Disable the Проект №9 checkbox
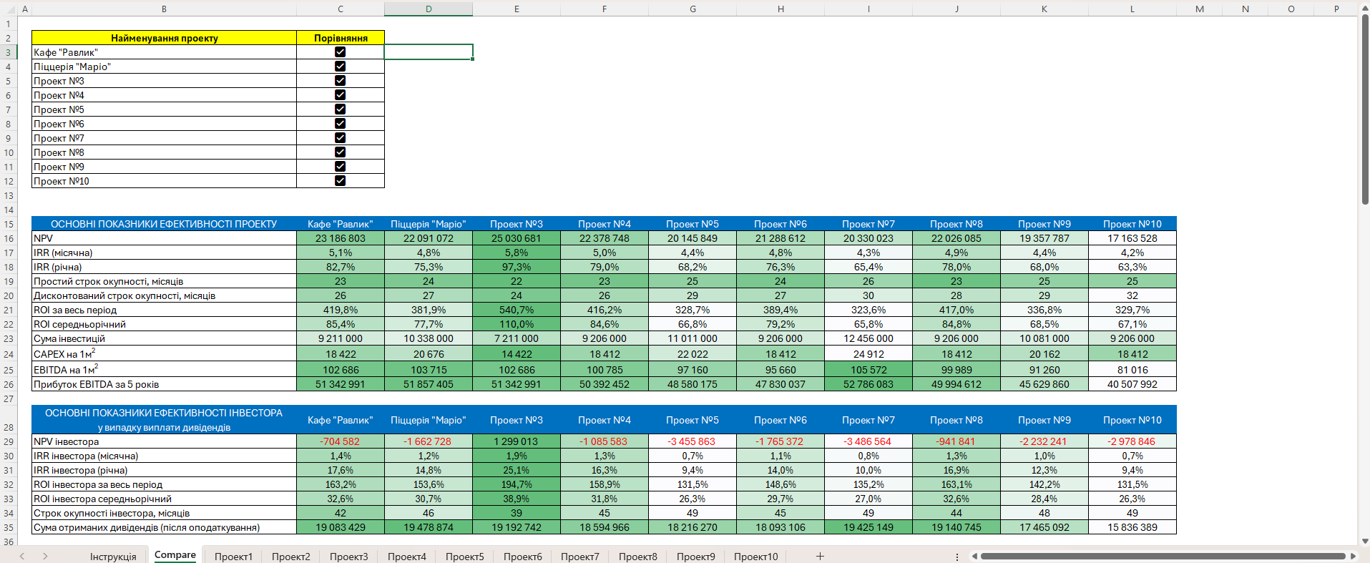The width and height of the screenshot is (1370, 563). [341, 167]
